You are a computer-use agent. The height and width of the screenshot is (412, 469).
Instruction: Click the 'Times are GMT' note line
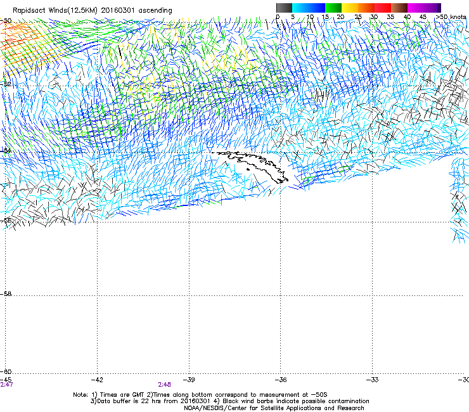[200, 395]
